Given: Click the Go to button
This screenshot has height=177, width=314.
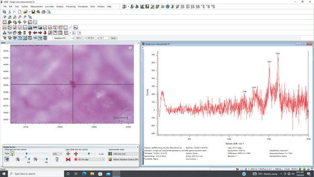Looking at the screenshot, I should pos(114,38).
